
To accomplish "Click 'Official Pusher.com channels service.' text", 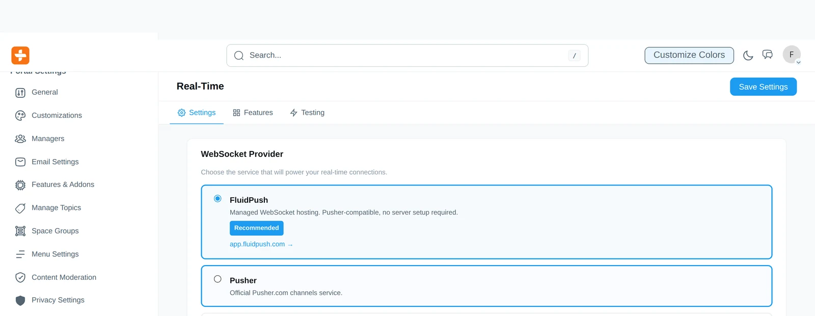I will click(x=286, y=293).
